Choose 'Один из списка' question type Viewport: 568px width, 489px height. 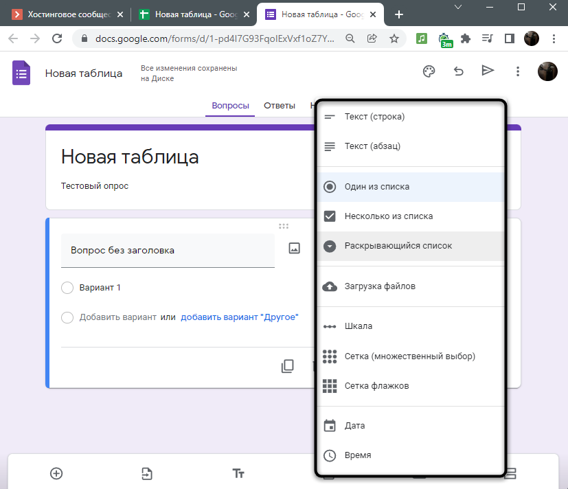pos(376,187)
